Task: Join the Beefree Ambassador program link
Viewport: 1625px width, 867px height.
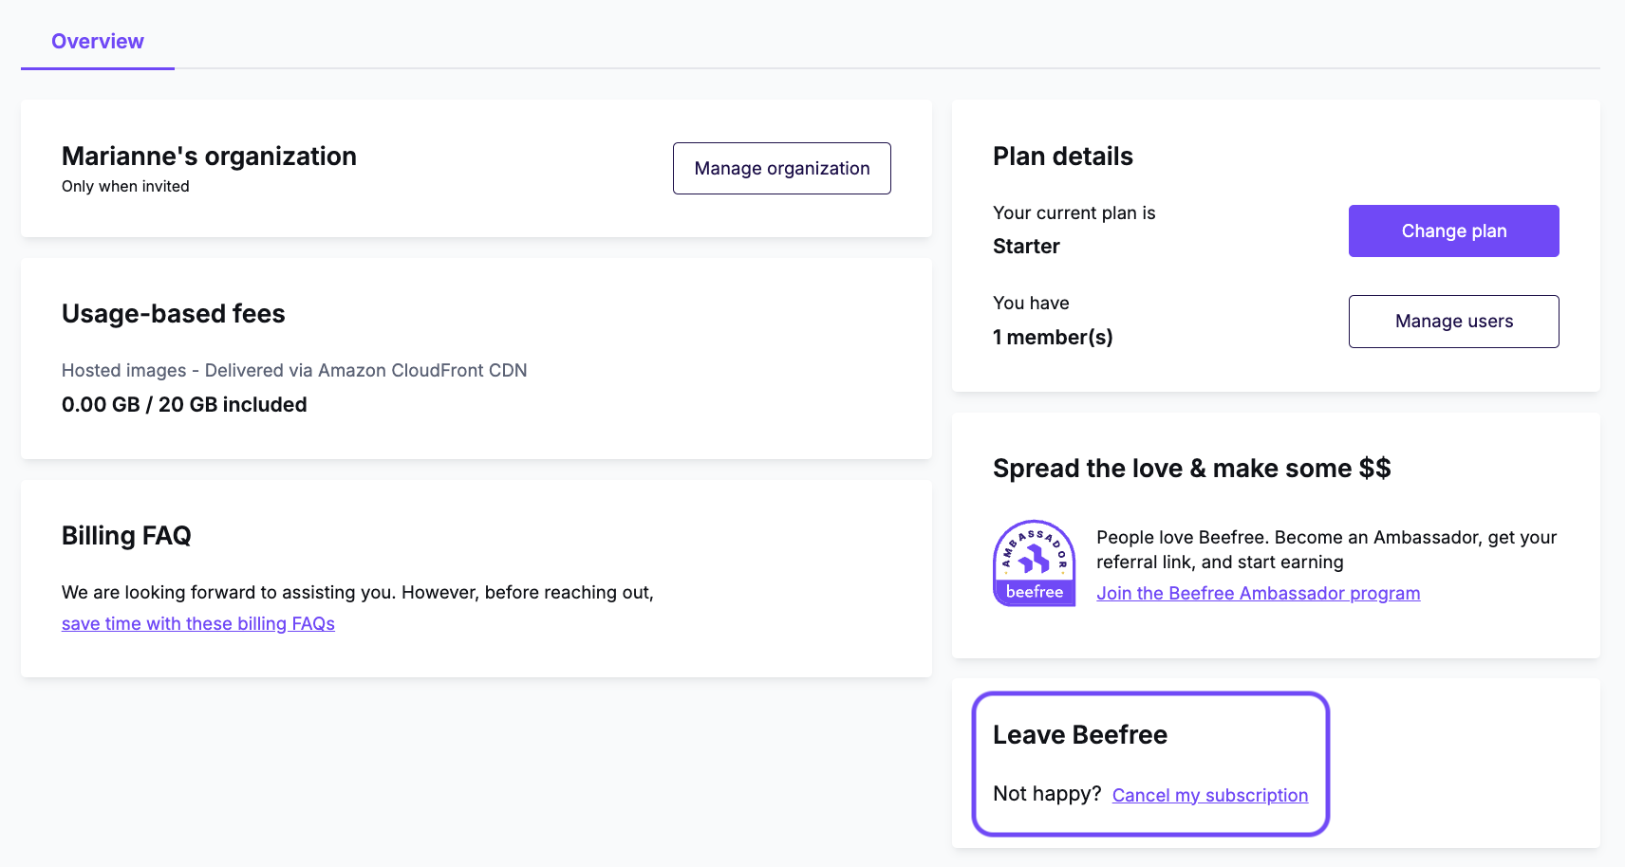Action: [x=1258, y=593]
